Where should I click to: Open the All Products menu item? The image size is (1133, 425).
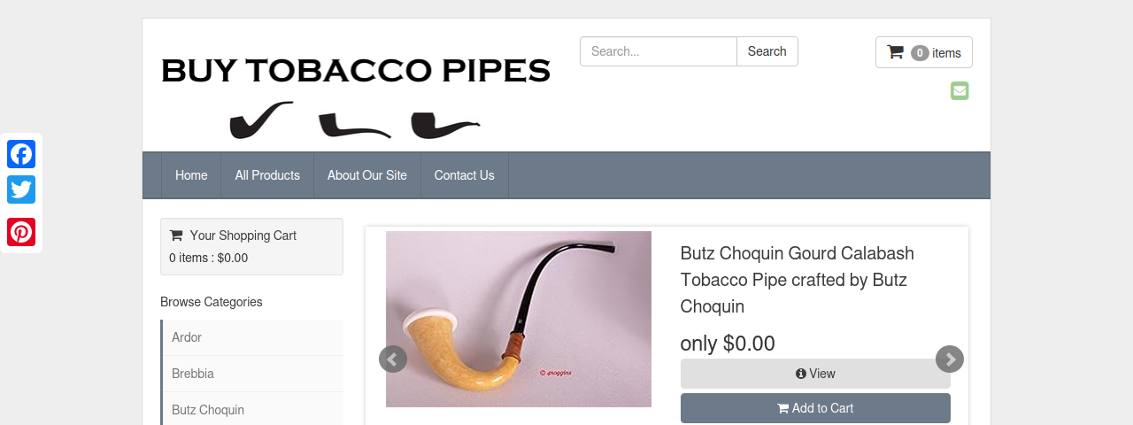[x=267, y=175]
